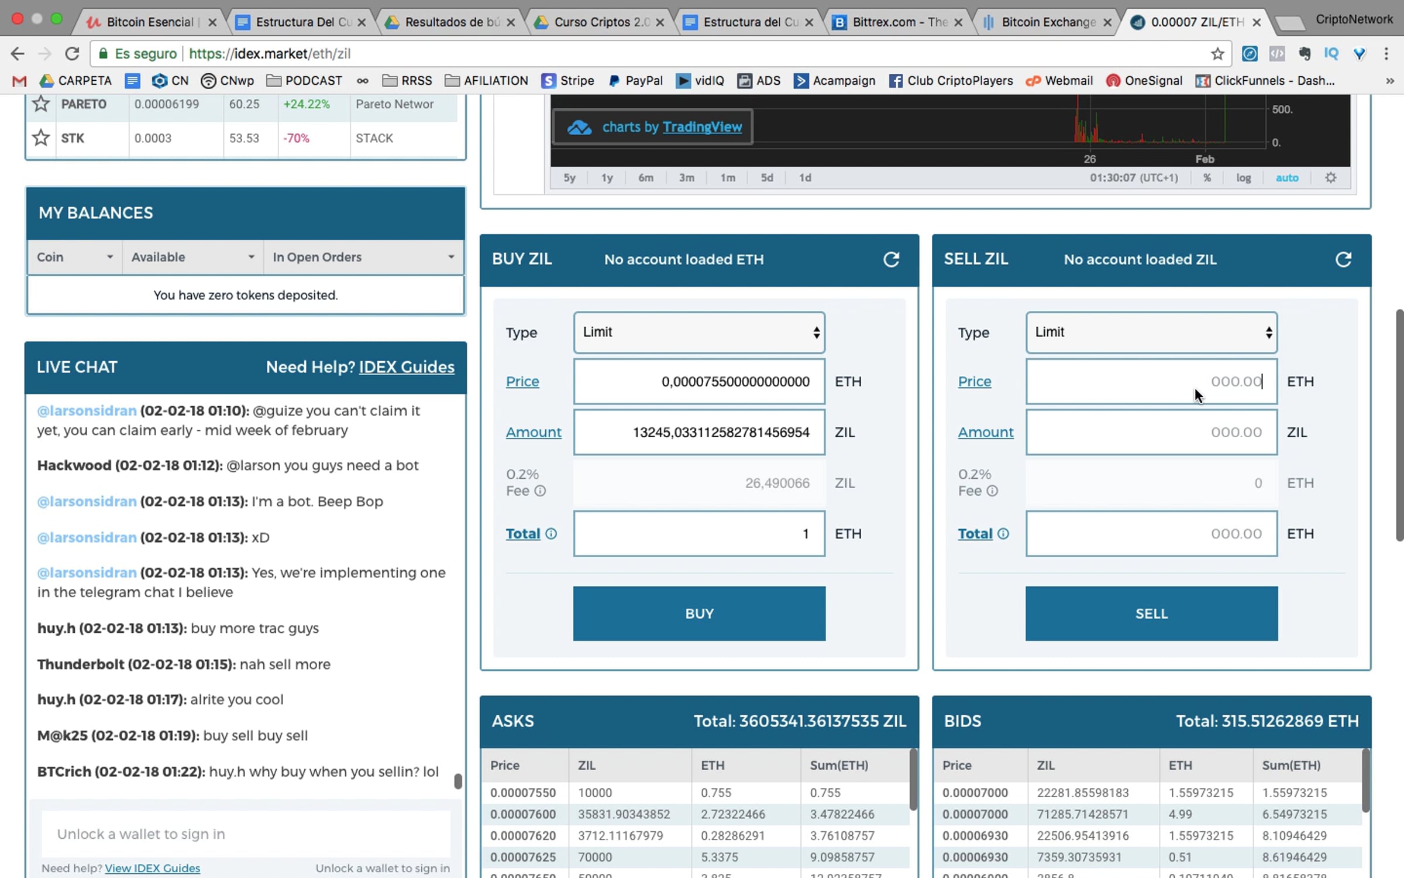1404x878 pixels.
Task: Open the Gmail bookmark icon
Action: tap(19, 81)
